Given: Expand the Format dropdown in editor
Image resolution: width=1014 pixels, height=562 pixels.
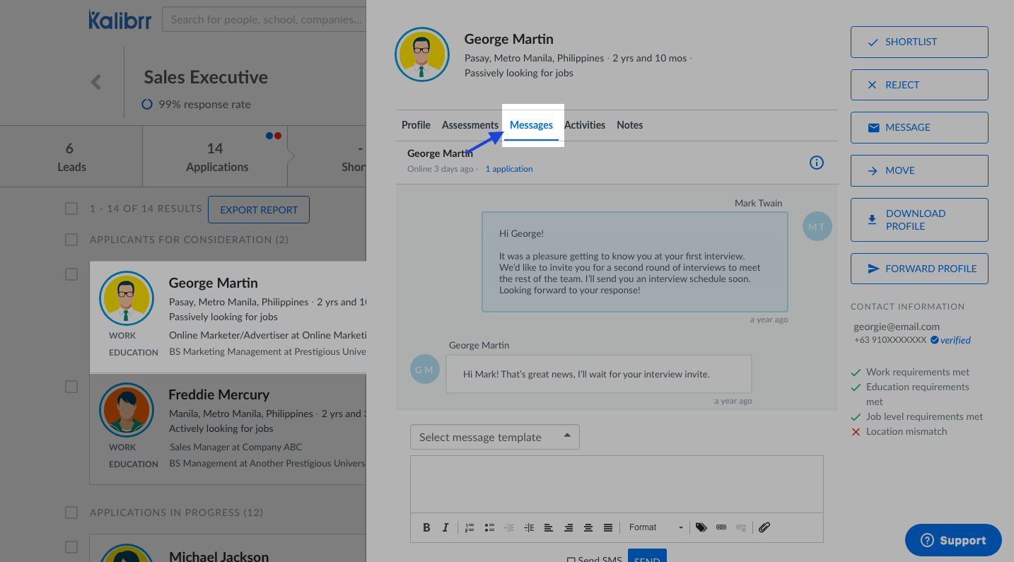Looking at the screenshot, I should point(655,527).
